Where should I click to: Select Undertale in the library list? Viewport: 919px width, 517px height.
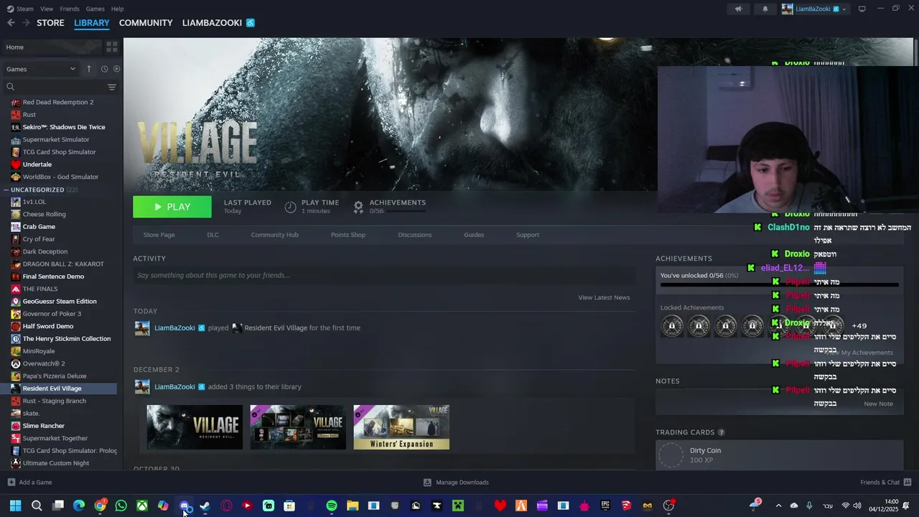pos(37,164)
